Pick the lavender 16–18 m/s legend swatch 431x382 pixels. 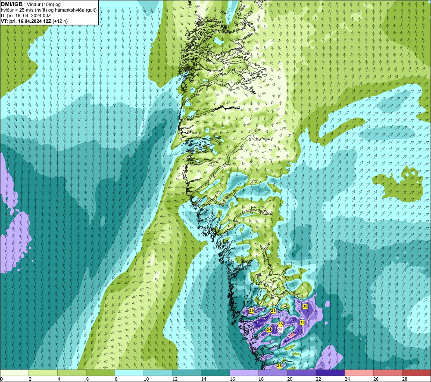(x=244, y=373)
